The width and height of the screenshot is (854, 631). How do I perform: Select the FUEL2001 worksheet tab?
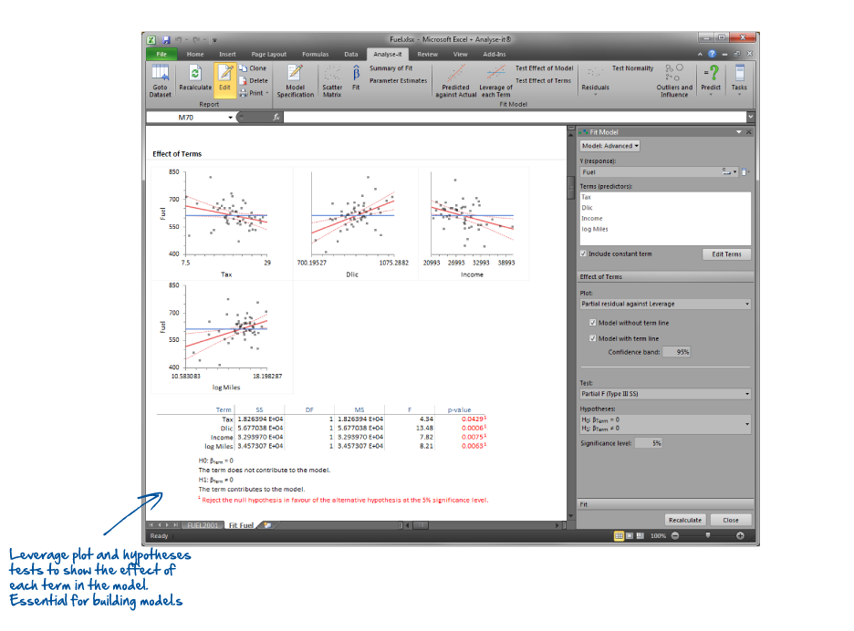(x=203, y=525)
